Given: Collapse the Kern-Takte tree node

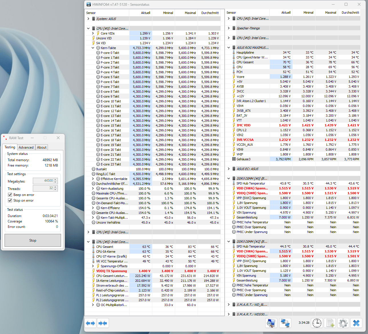Looking at the screenshot, I should (x=93, y=48).
